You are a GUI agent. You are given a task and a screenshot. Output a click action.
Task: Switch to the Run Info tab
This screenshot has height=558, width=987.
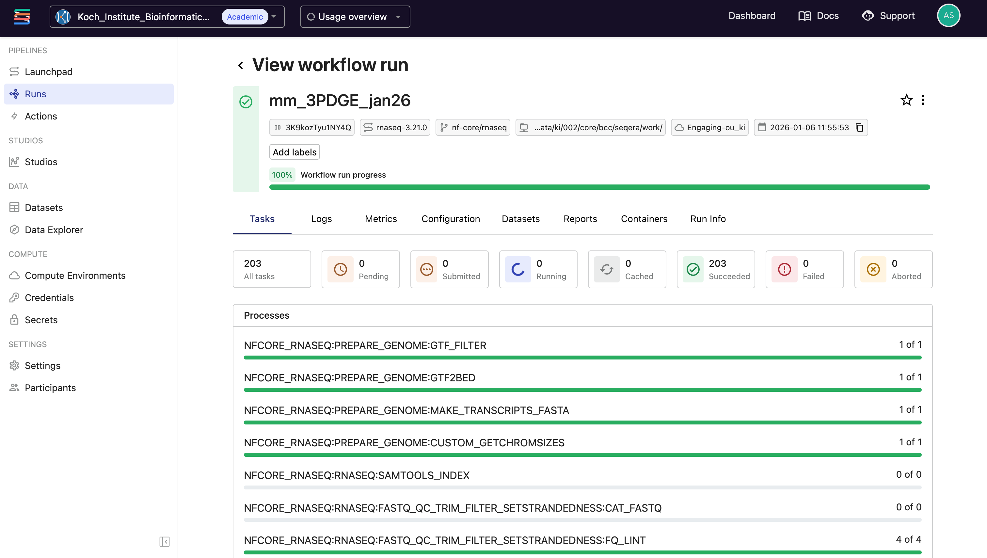pos(708,218)
